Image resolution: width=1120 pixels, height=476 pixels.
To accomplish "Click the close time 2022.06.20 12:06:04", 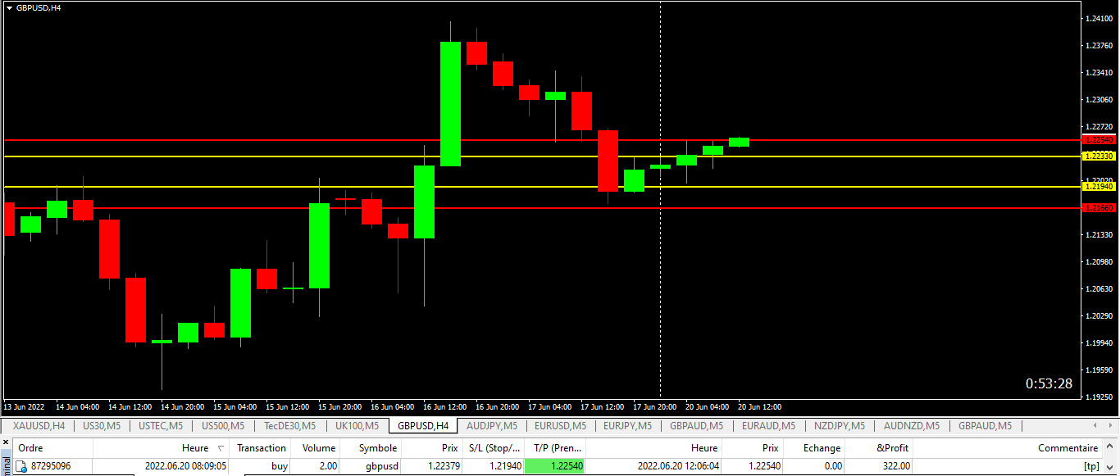I will 678,466.
